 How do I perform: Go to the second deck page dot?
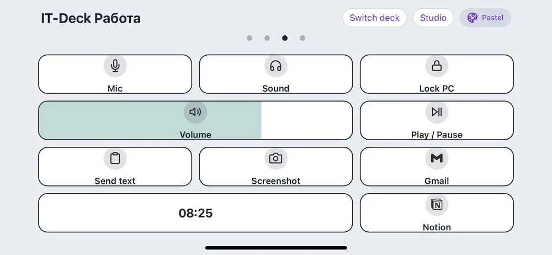point(267,38)
